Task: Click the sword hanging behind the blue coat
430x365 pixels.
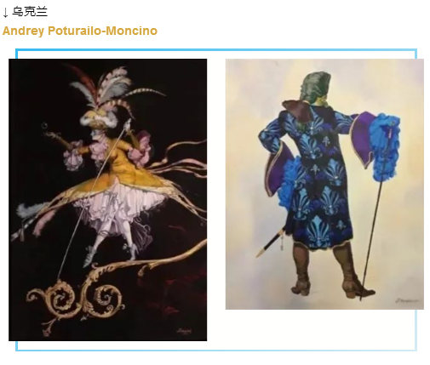Action: (x=271, y=242)
